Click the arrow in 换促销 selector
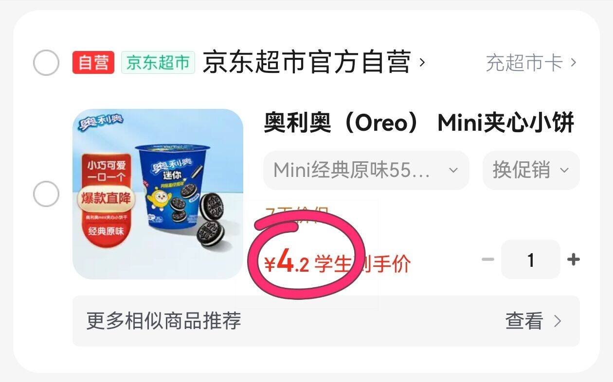This screenshot has height=382, width=613. [x=564, y=170]
